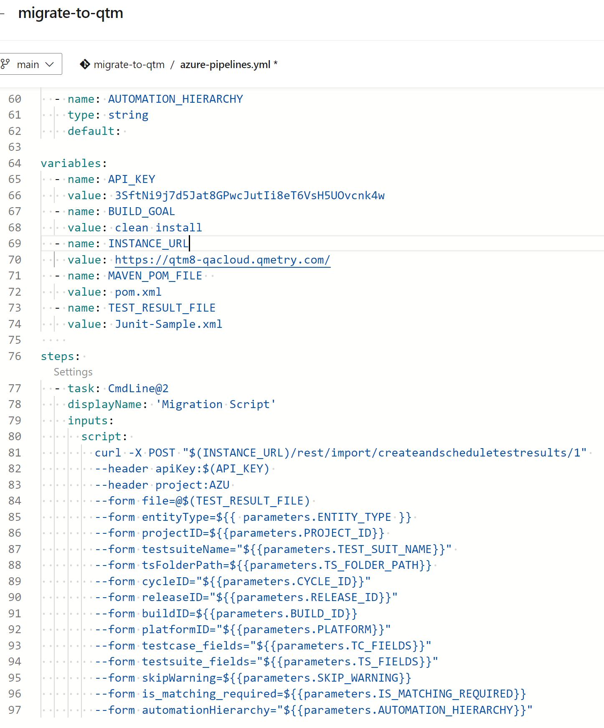Open Settings assistant above CmdLine@2 task

tap(73, 372)
